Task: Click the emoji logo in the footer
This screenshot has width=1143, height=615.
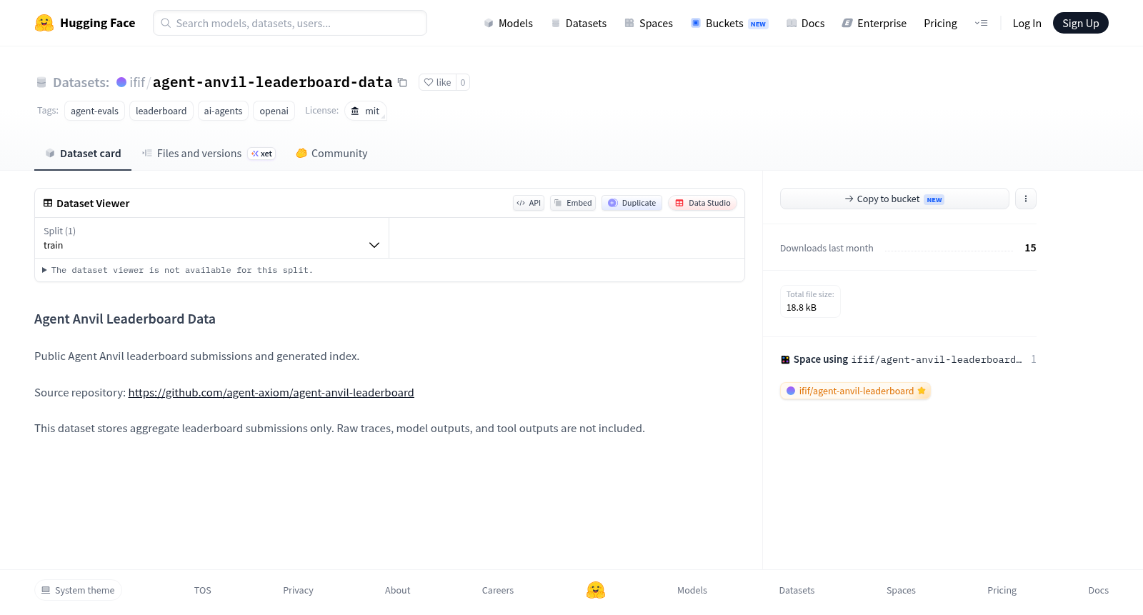Action: pyautogui.click(x=596, y=590)
